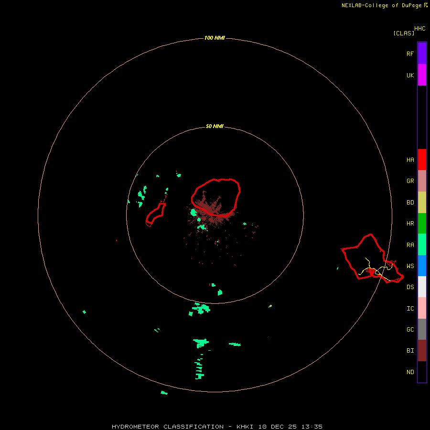The height and width of the screenshot is (430, 430).
Task: Click the black ND legend swatch
Action: [x=422, y=372]
